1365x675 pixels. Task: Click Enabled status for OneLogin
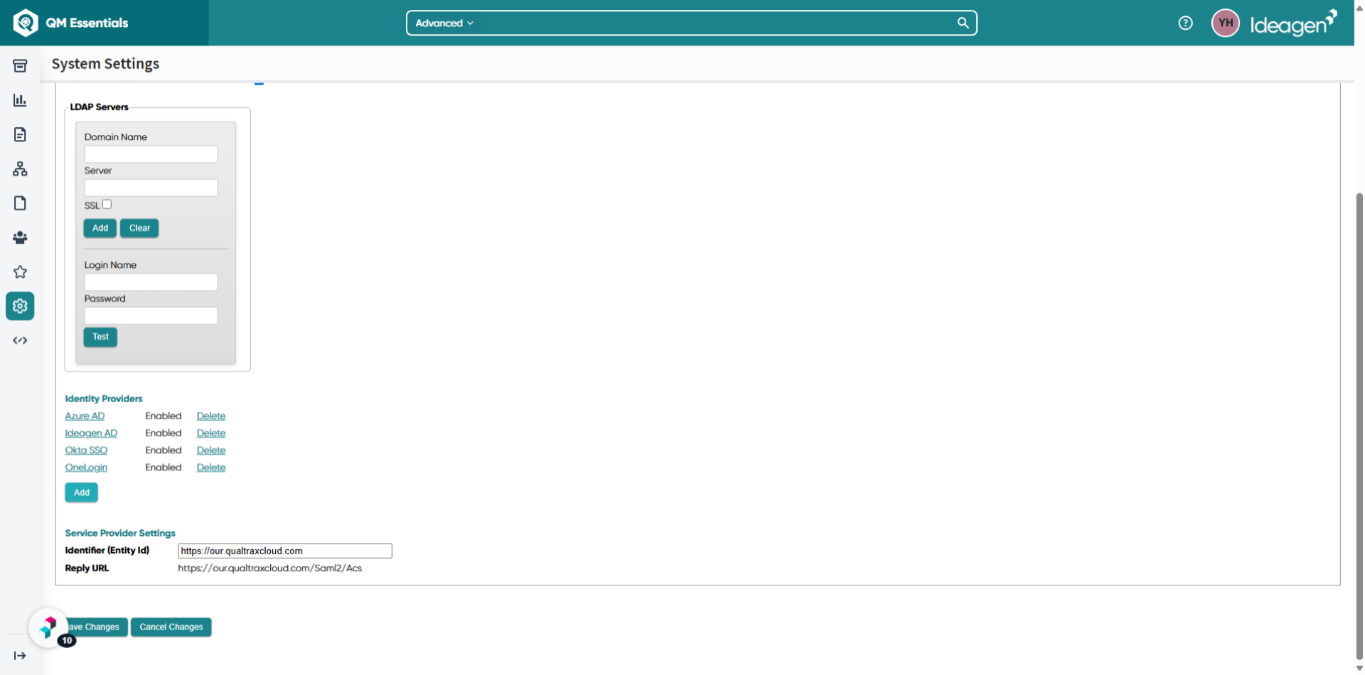click(x=164, y=467)
